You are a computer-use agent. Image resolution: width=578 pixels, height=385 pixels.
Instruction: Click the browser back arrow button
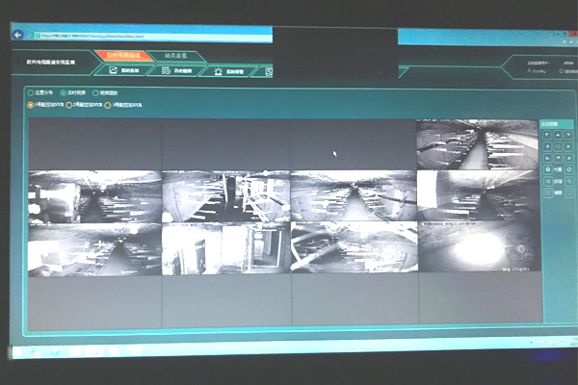[x=18, y=36]
